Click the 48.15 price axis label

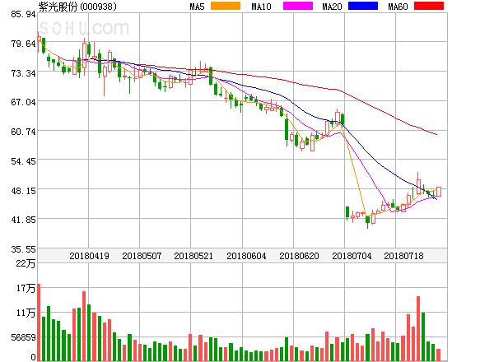pyautogui.click(x=23, y=191)
